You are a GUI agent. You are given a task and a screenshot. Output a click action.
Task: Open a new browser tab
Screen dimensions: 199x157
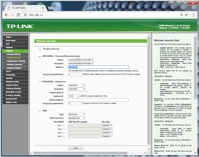pyautogui.click(x=51, y=8)
